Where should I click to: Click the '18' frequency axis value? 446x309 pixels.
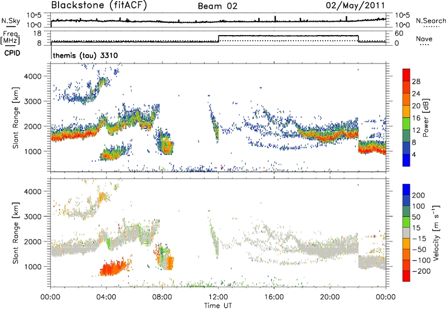click(37, 33)
